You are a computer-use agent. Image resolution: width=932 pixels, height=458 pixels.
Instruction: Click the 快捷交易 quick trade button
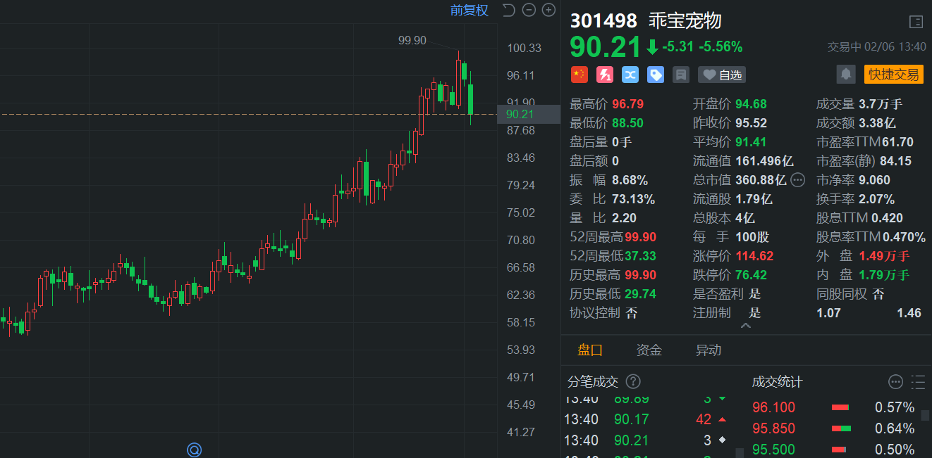(894, 74)
